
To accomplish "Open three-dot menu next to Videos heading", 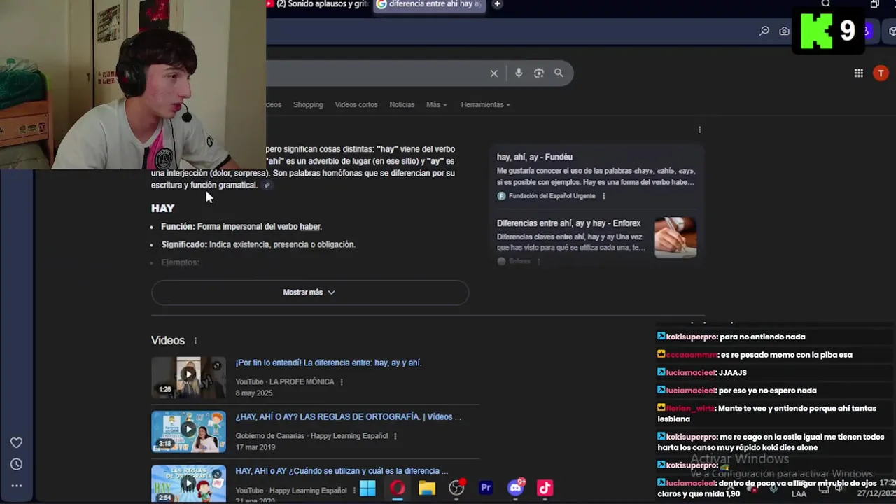I will tap(195, 341).
